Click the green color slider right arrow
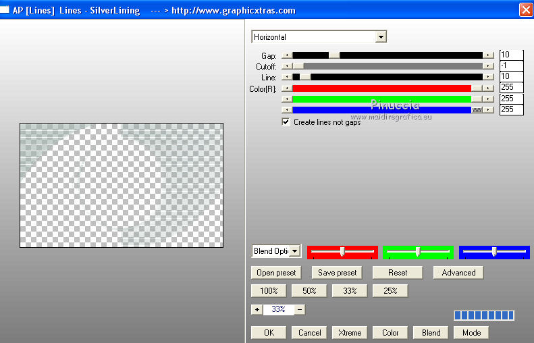The width and height of the screenshot is (534, 343). pos(488,99)
